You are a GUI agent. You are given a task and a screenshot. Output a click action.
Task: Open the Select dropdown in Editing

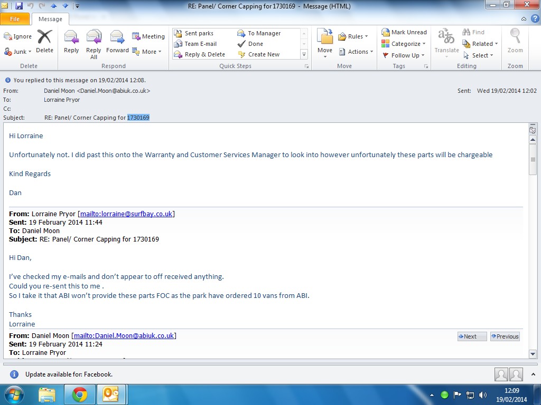pyautogui.click(x=478, y=55)
